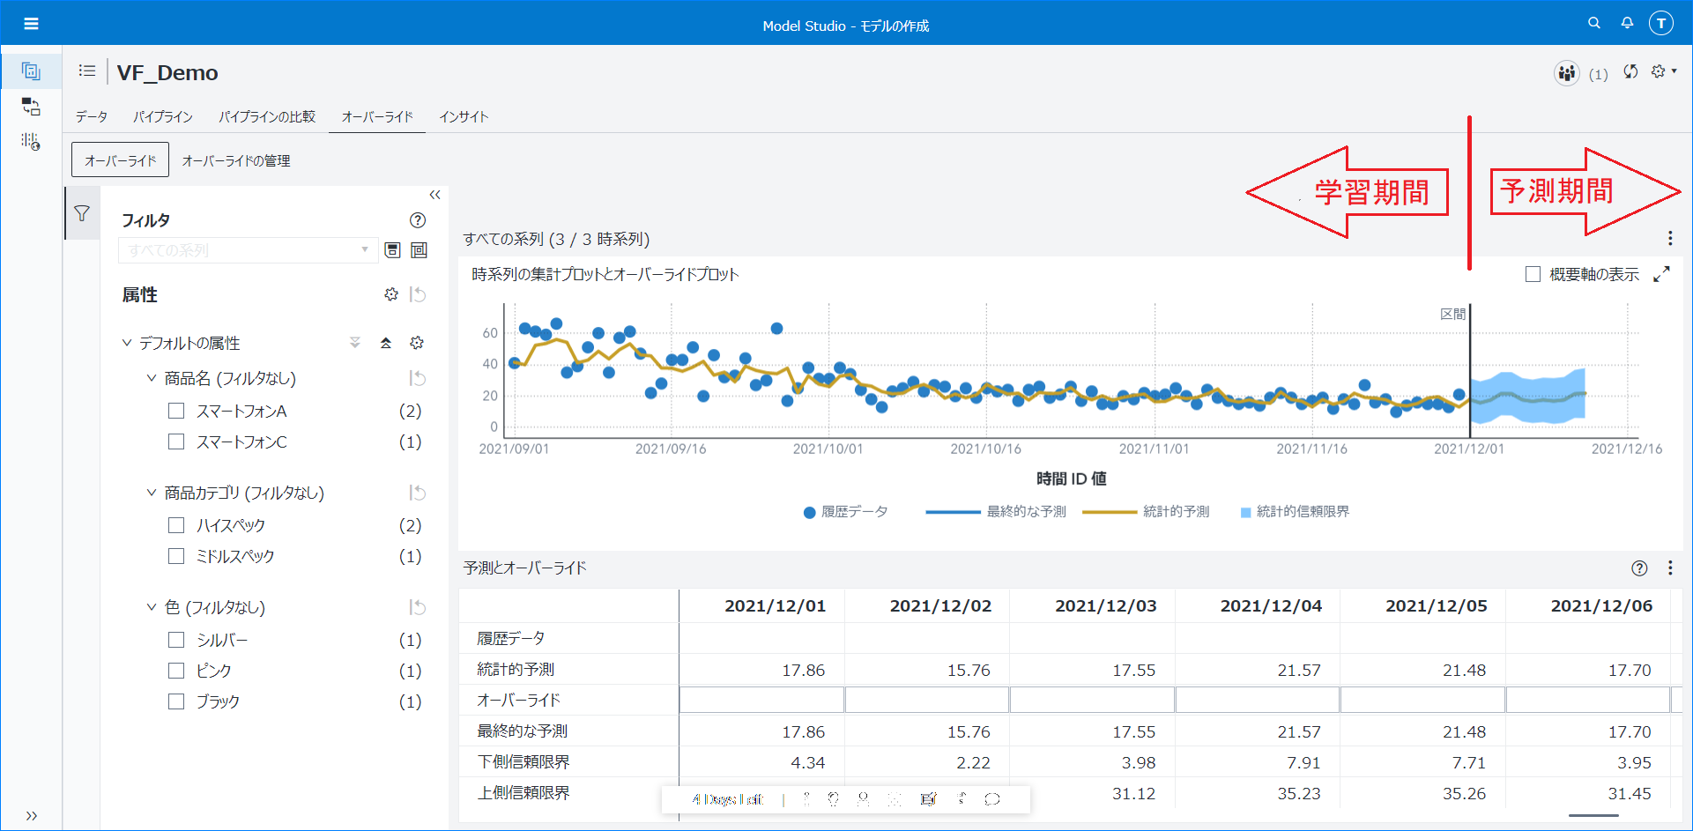This screenshot has height=831, width=1693.
Task: Collapse the 商品名 attribute group
Action: [151, 378]
